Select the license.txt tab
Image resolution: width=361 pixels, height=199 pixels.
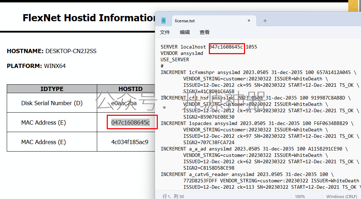214,21
